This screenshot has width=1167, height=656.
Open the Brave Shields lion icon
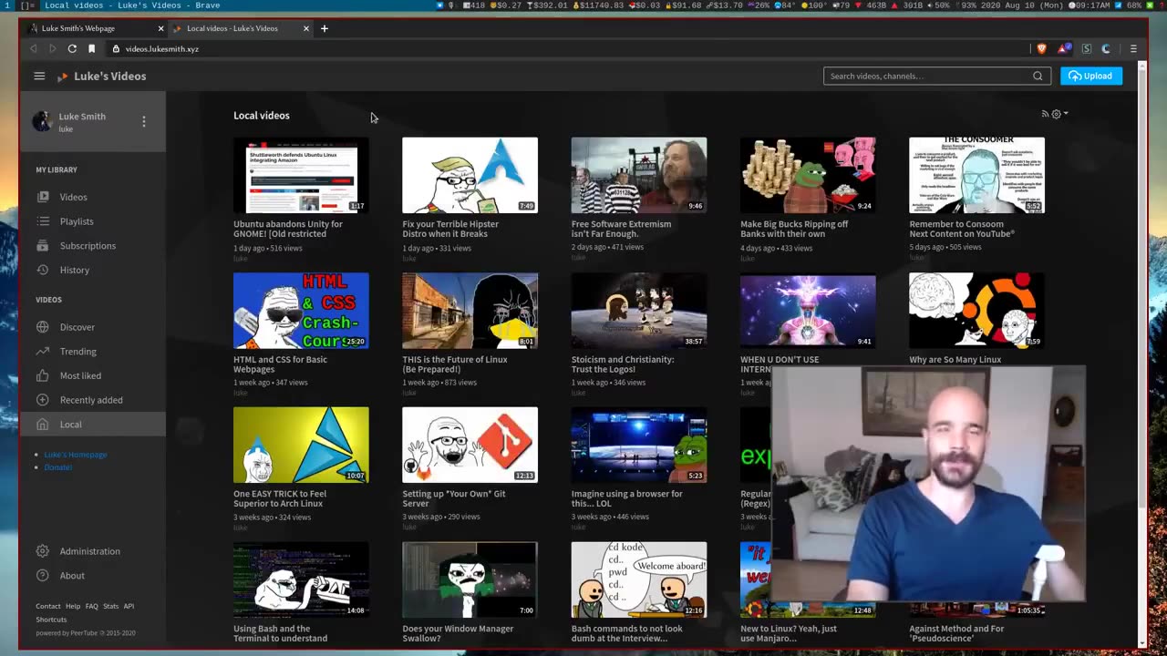(x=1042, y=48)
